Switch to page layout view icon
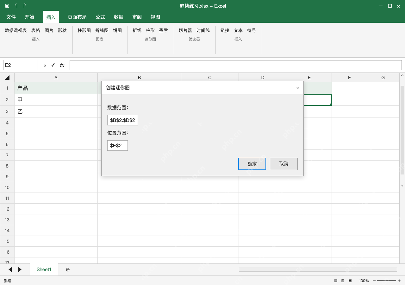The height and width of the screenshot is (285, 405). coord(343,281)
